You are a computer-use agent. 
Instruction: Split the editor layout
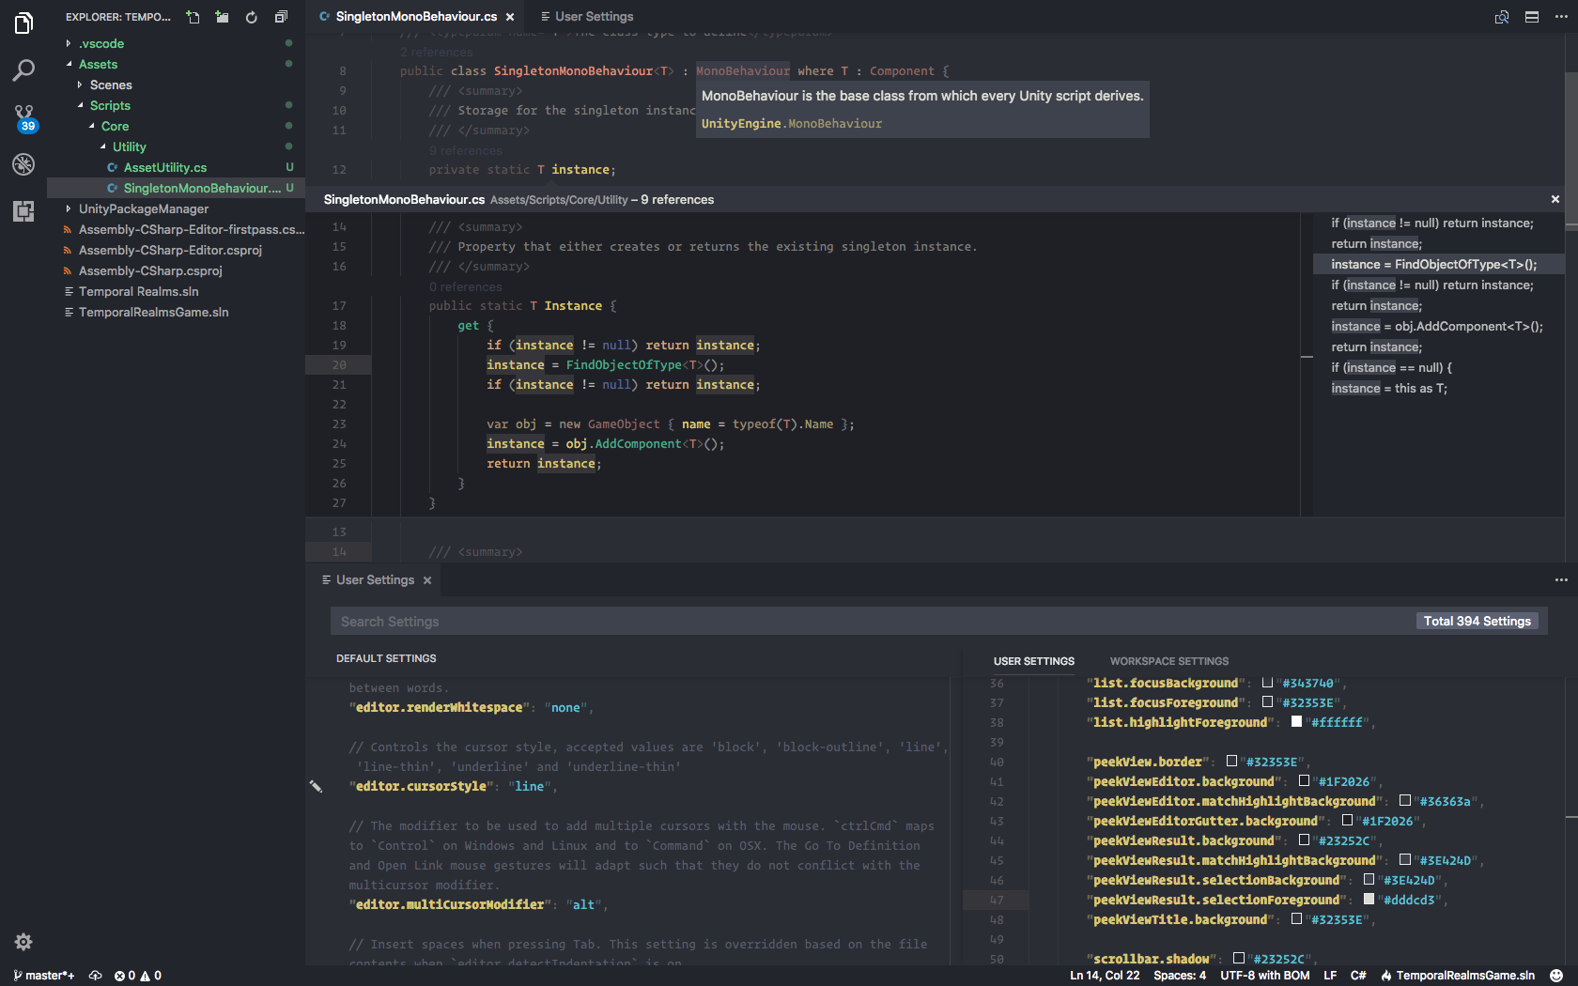pos(1531,17)
